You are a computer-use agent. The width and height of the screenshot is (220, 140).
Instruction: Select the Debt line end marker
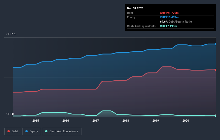(x=215, y=70)
